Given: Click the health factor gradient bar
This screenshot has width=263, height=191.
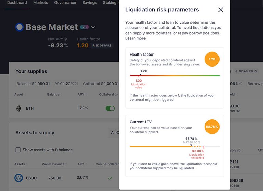Looking at the screenshot, I should pos(175,76).
